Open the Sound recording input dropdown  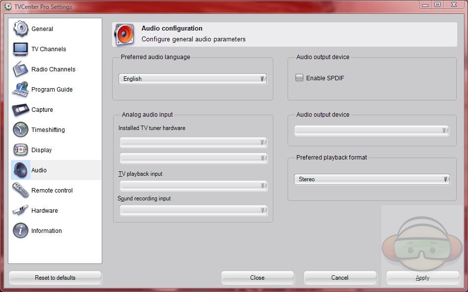pos(193,210)
